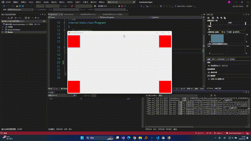
Task: Click the Output window vertical scrollbar
Action: [x=249, y=112]
